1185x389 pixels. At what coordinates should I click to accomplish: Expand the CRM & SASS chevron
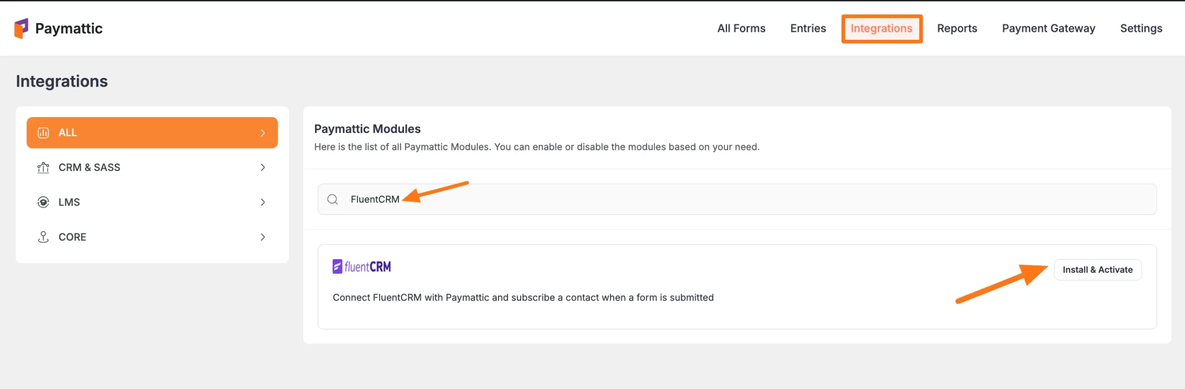click(263, 167)
